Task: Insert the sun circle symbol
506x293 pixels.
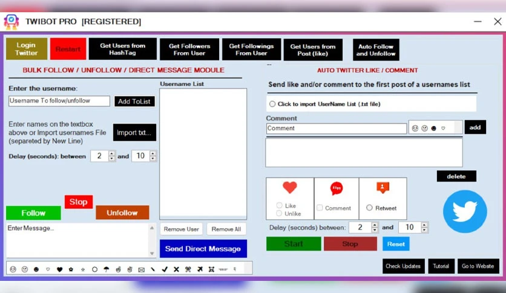Action: tap(94, 269)
